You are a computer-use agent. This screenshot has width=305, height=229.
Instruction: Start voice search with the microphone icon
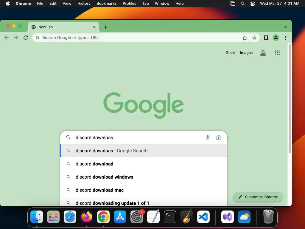[208, 138]
